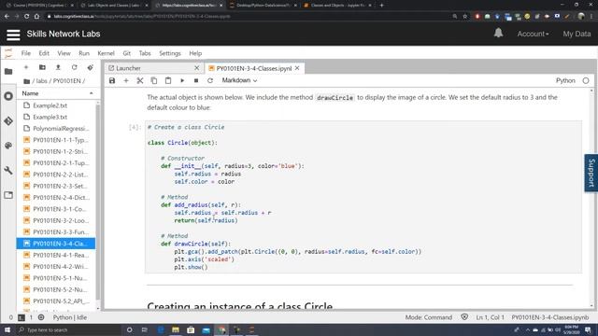This screenshot has width=598, height=336.
Task: Expand the Account dropdown
Action: pyautogui.click(x=533, y=34)
